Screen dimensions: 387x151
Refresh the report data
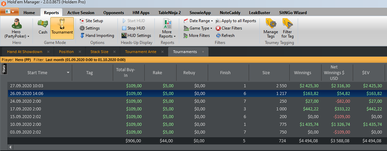click(x=225, y=36)
